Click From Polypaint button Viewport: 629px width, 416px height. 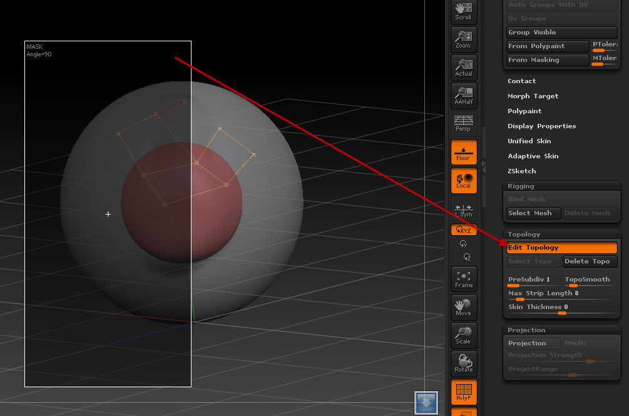547,46
